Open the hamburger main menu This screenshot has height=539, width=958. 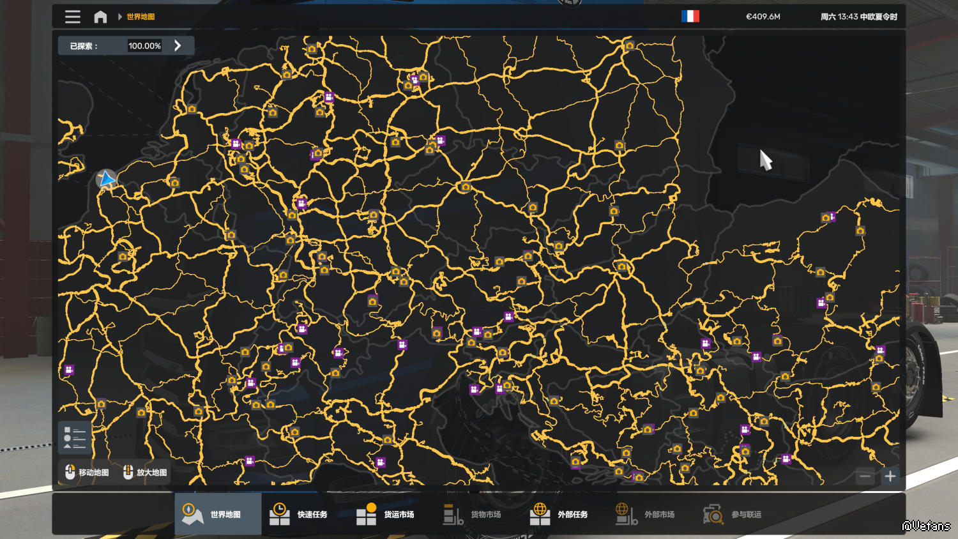pyautogui.click(x=73, y=17)
